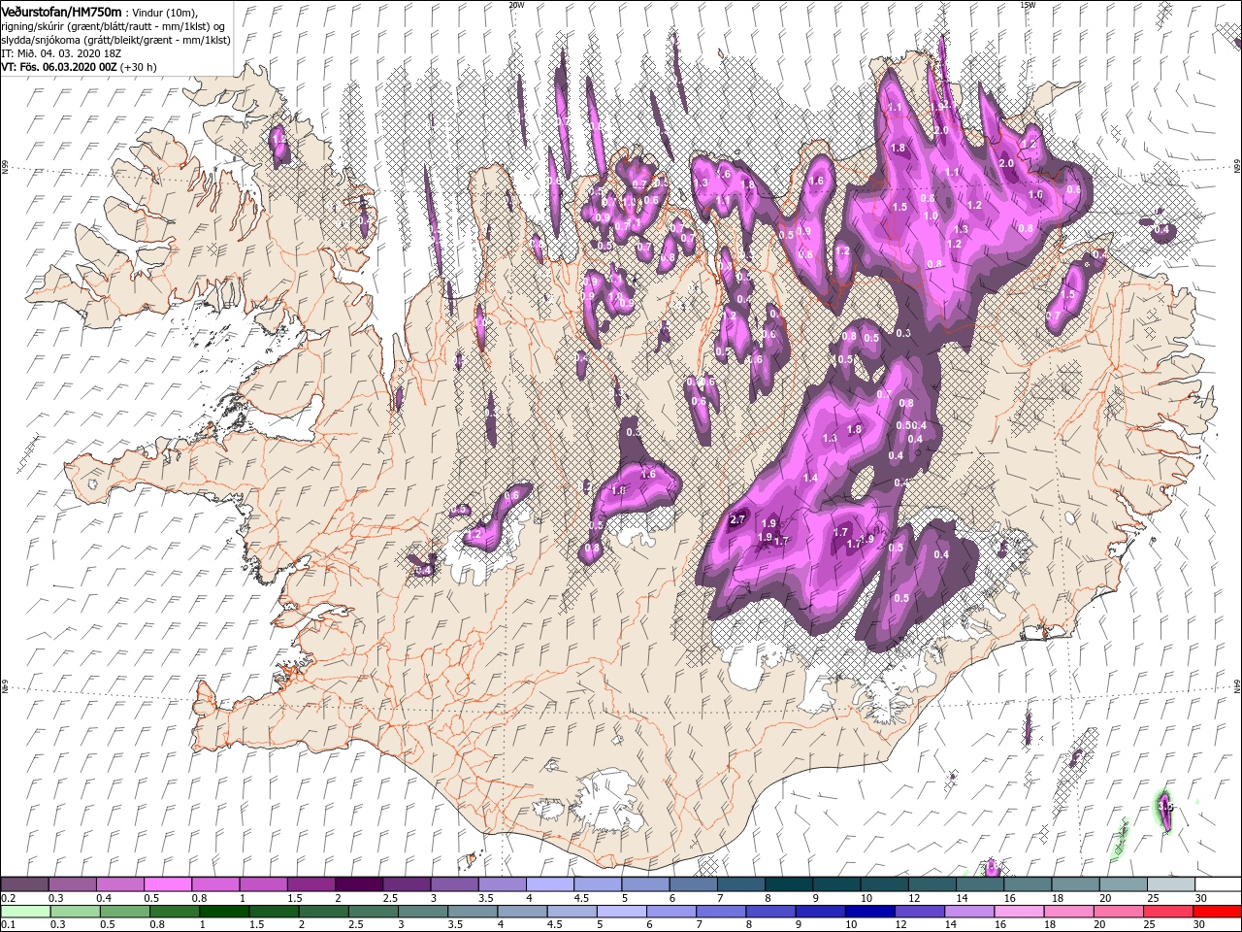This screenshot has width=1242, height=932.
Task: Select the lower legend swatch starting at 2.5
Action: [374, 912]
